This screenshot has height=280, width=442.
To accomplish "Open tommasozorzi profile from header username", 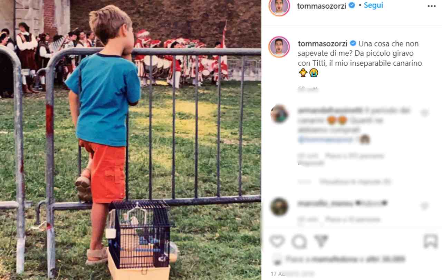I will click(321, 6).
